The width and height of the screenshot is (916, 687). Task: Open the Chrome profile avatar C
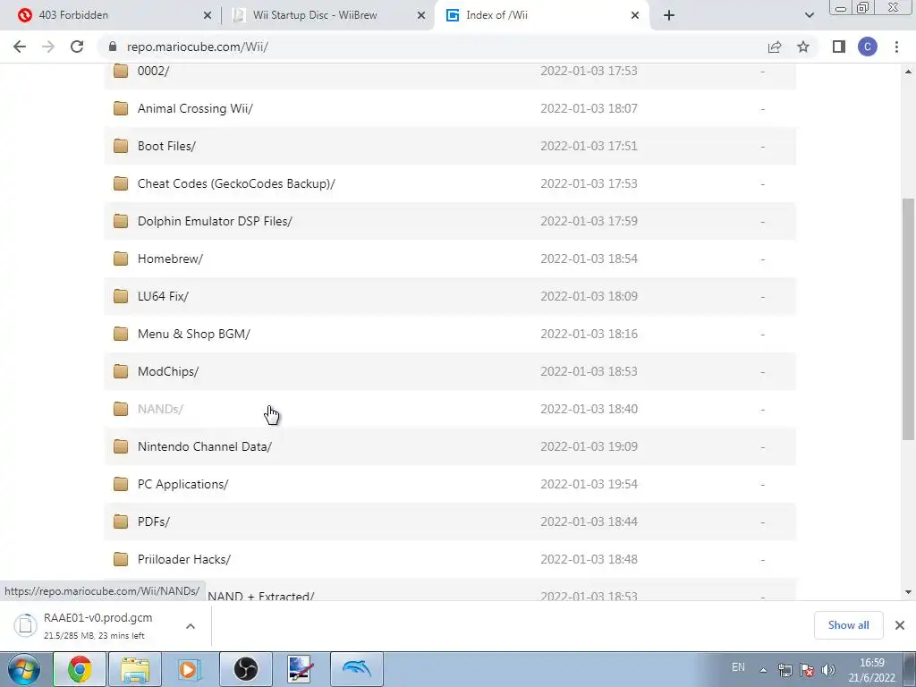point(868,47)
